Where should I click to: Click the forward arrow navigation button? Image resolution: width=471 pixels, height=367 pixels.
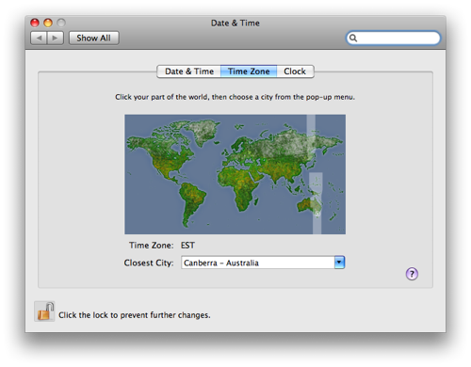coord(56,38)
